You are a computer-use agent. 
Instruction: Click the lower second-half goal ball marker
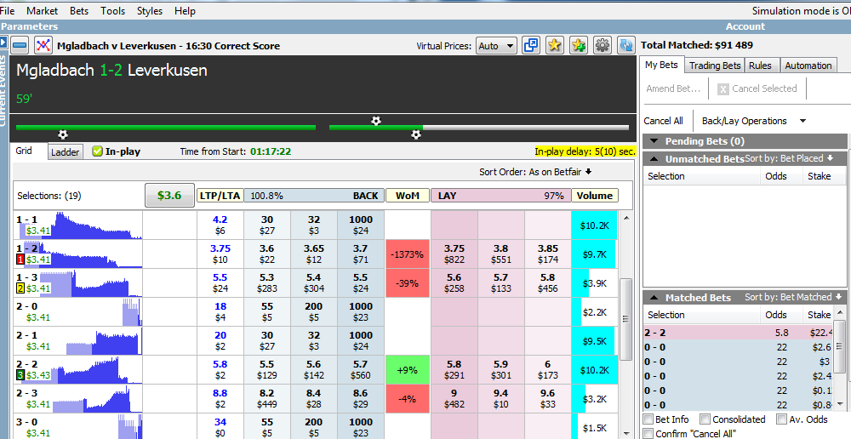416,134
